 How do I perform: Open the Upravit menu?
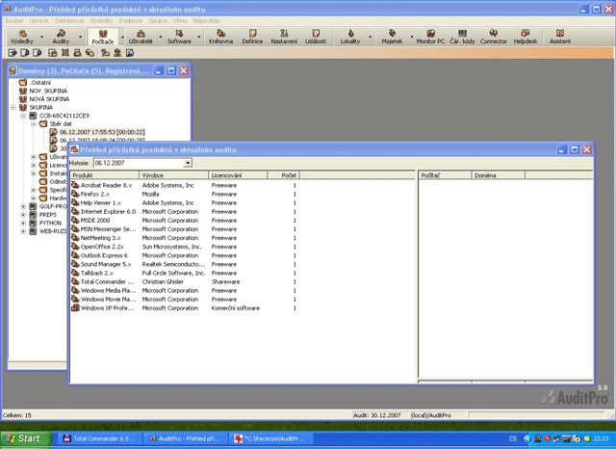[38, 21]
